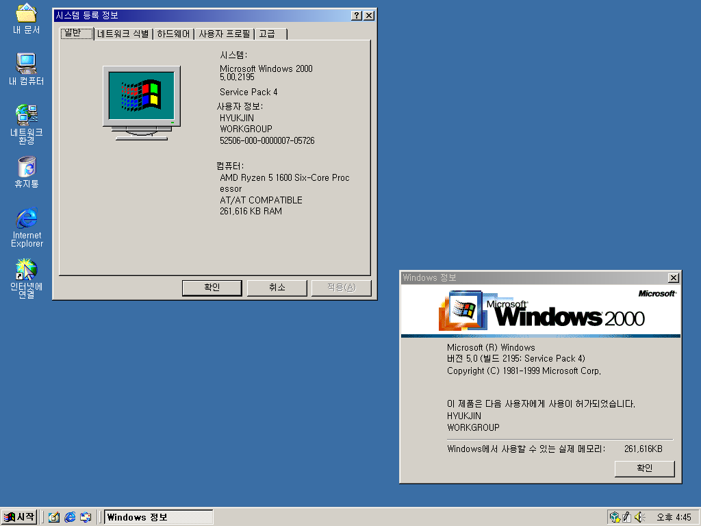The height and width of the screenshot is (526, 701).
Task: Click the help question mark button
Action: (x=356, y=16)
